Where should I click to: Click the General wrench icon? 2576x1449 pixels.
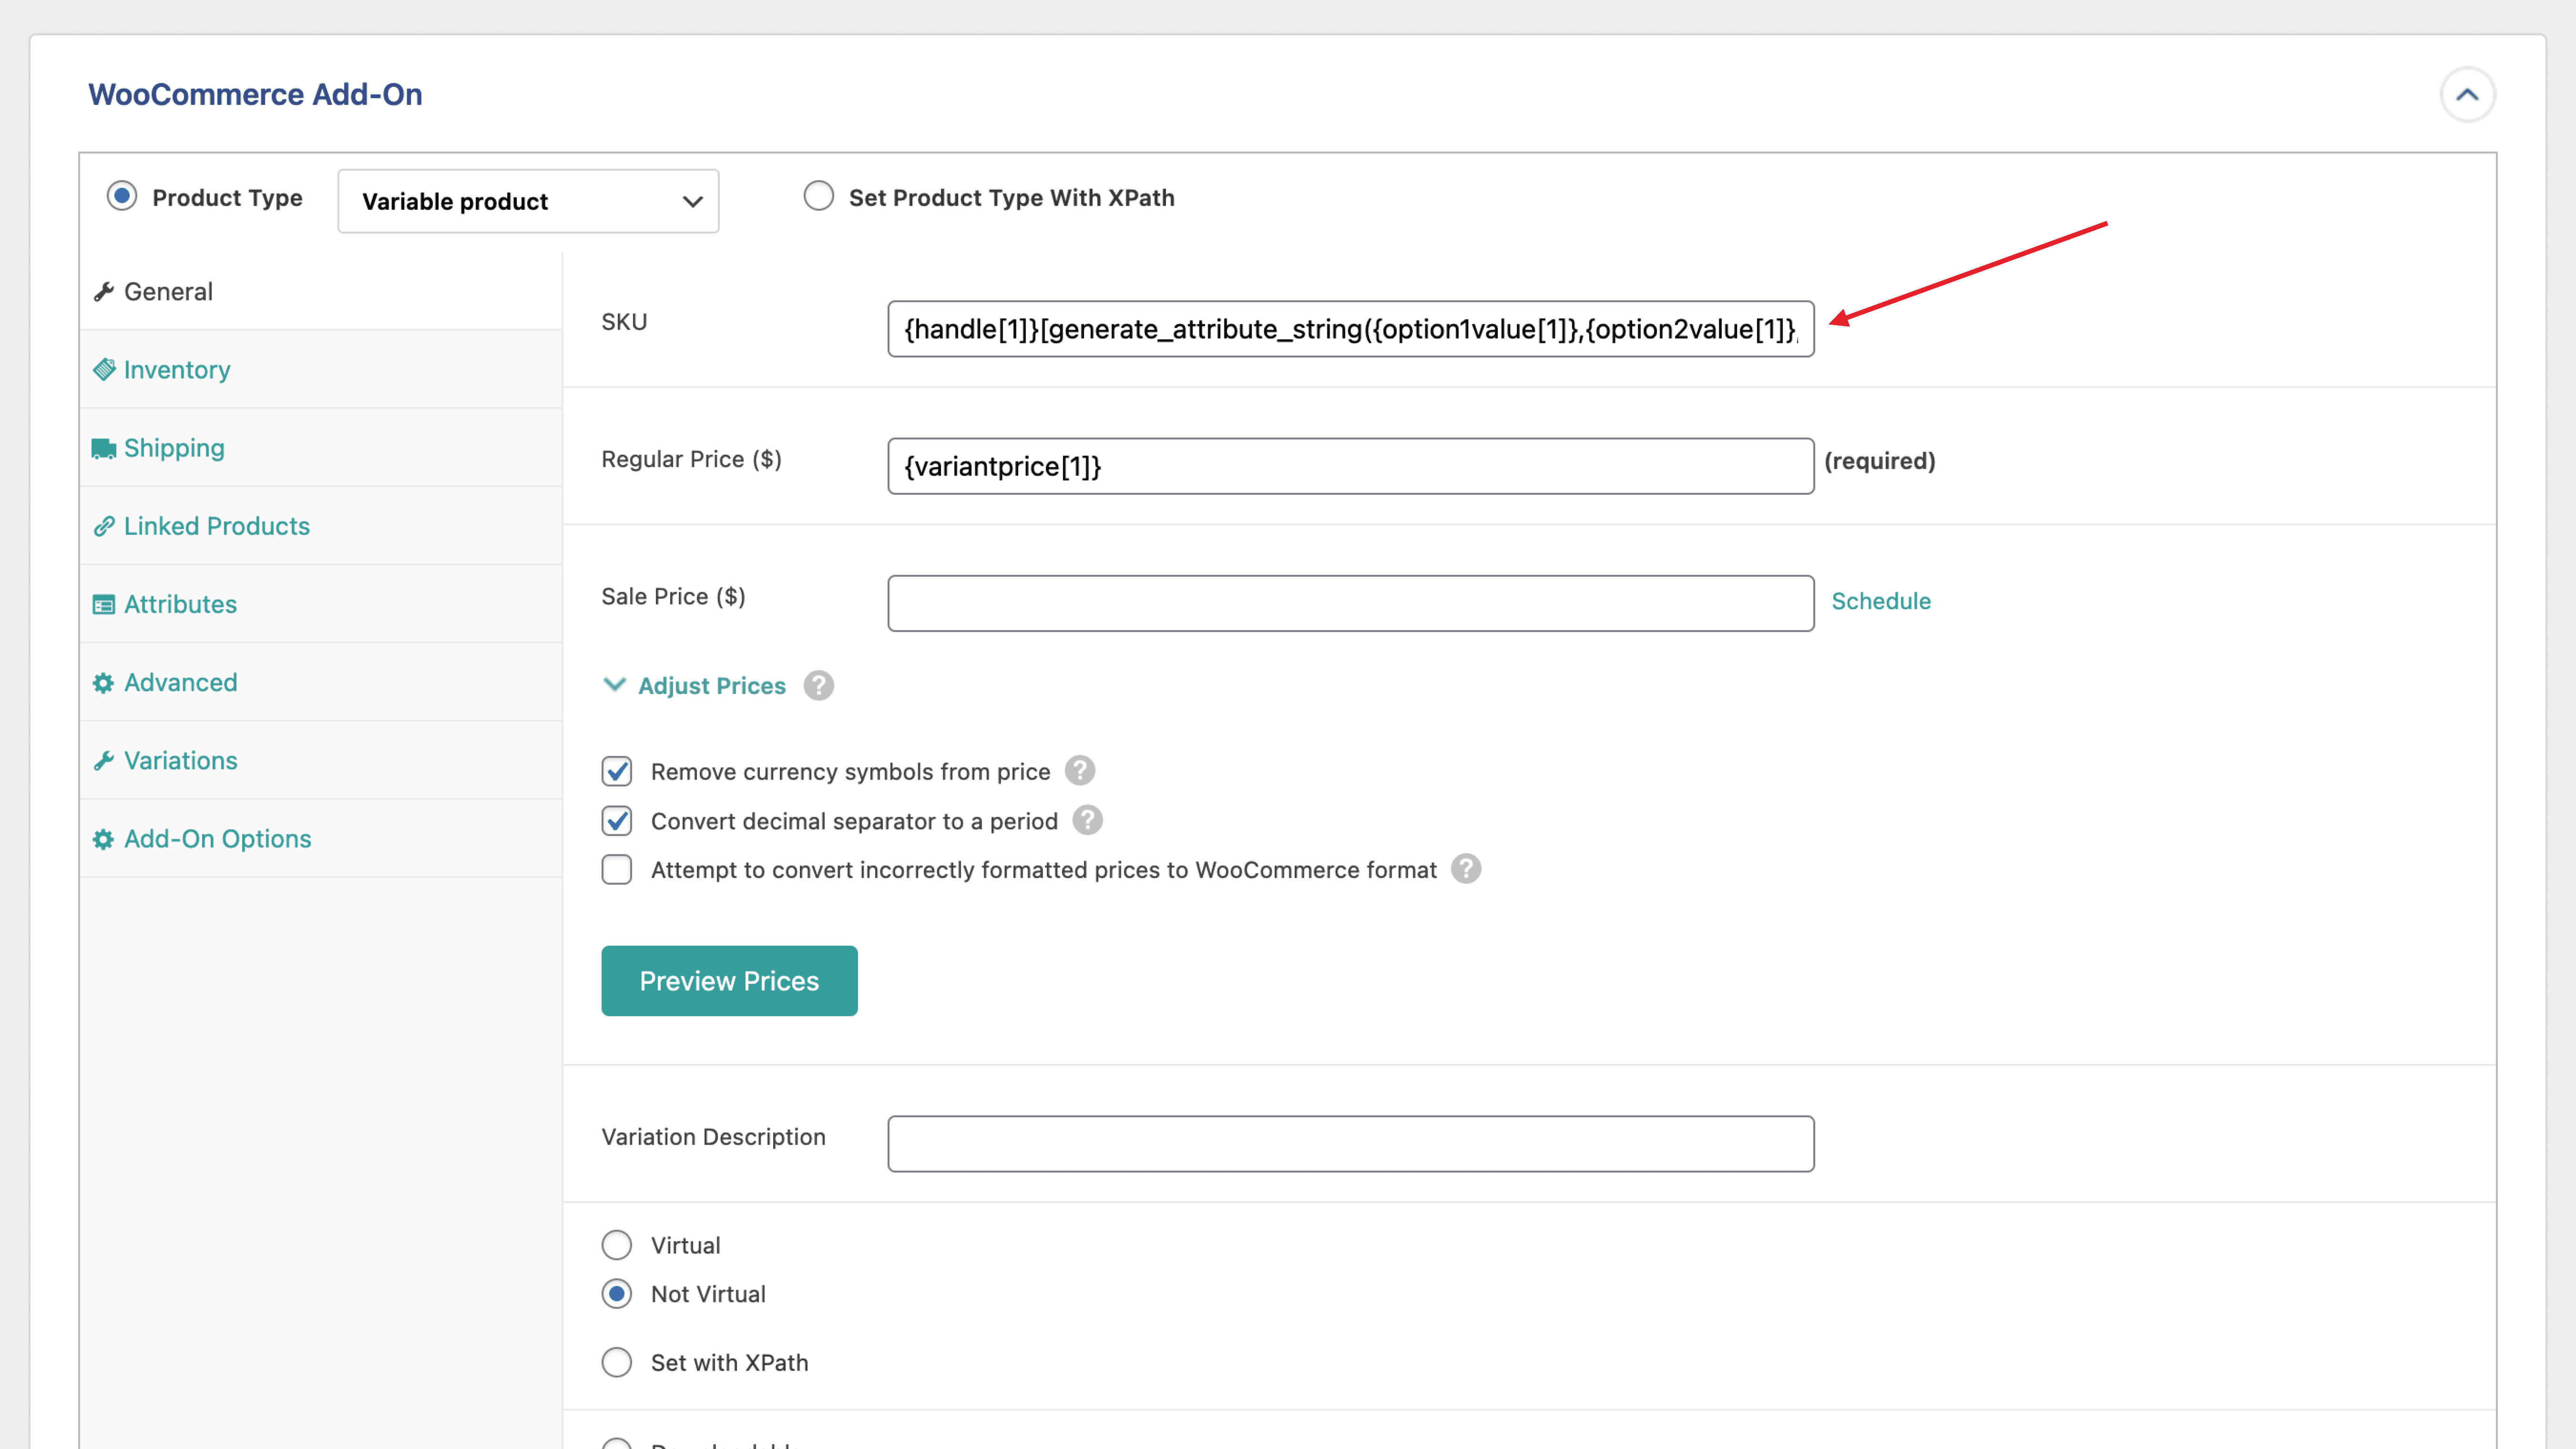click(x=104, y=292)
